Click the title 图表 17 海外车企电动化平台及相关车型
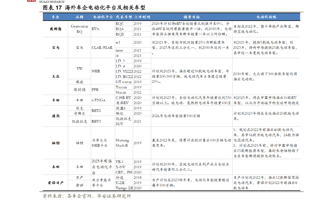Screen dimensions: 327x204 pos(94,8)
